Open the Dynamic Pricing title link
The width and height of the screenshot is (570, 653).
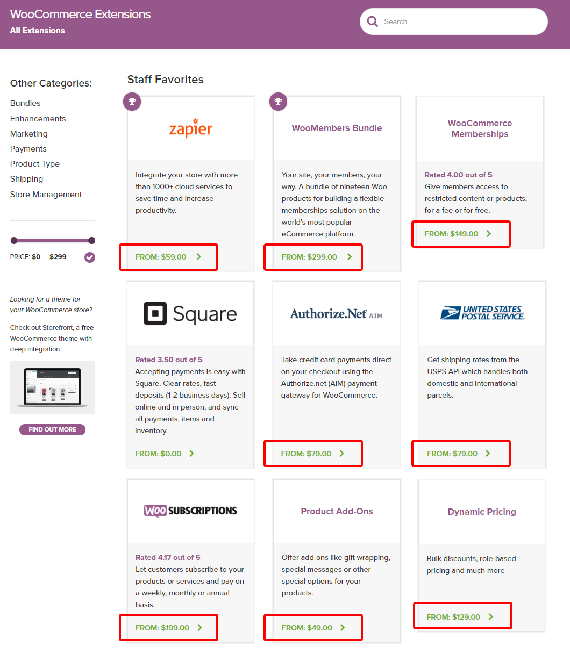click(x=482, y=512)
